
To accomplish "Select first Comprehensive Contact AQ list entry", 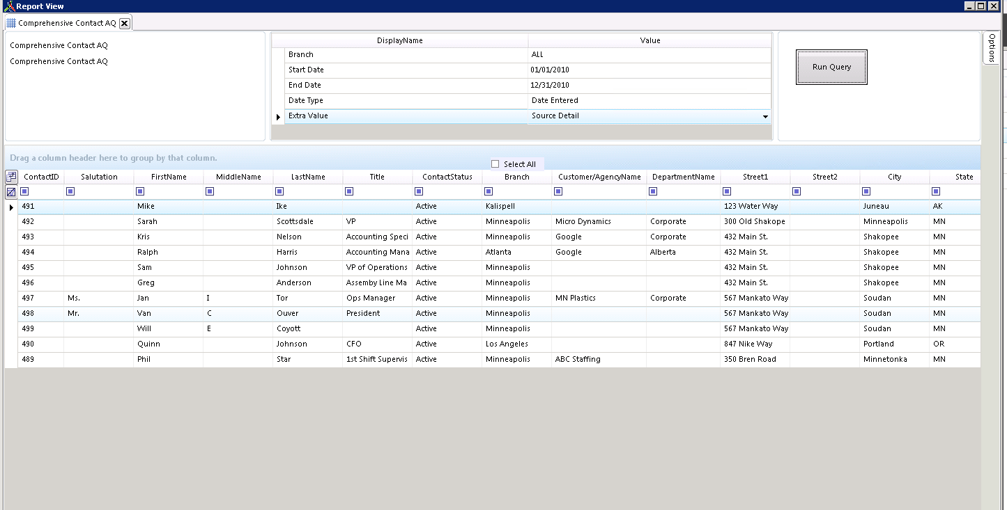I will click(59, 45).
